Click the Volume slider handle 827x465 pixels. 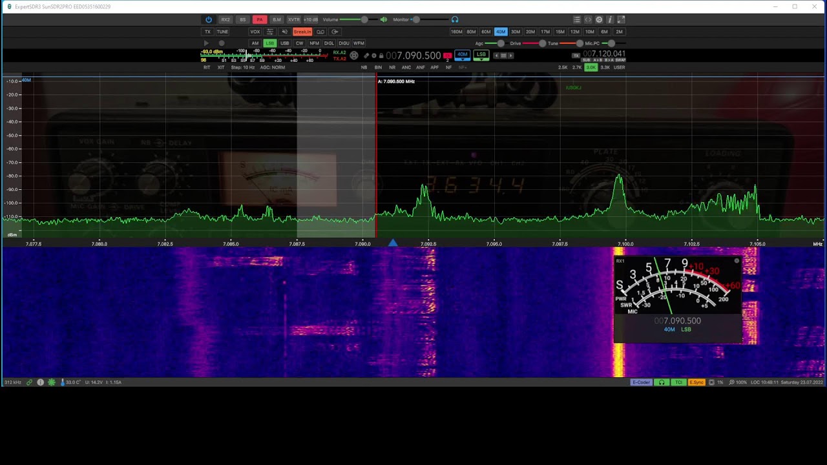[364, 19]
